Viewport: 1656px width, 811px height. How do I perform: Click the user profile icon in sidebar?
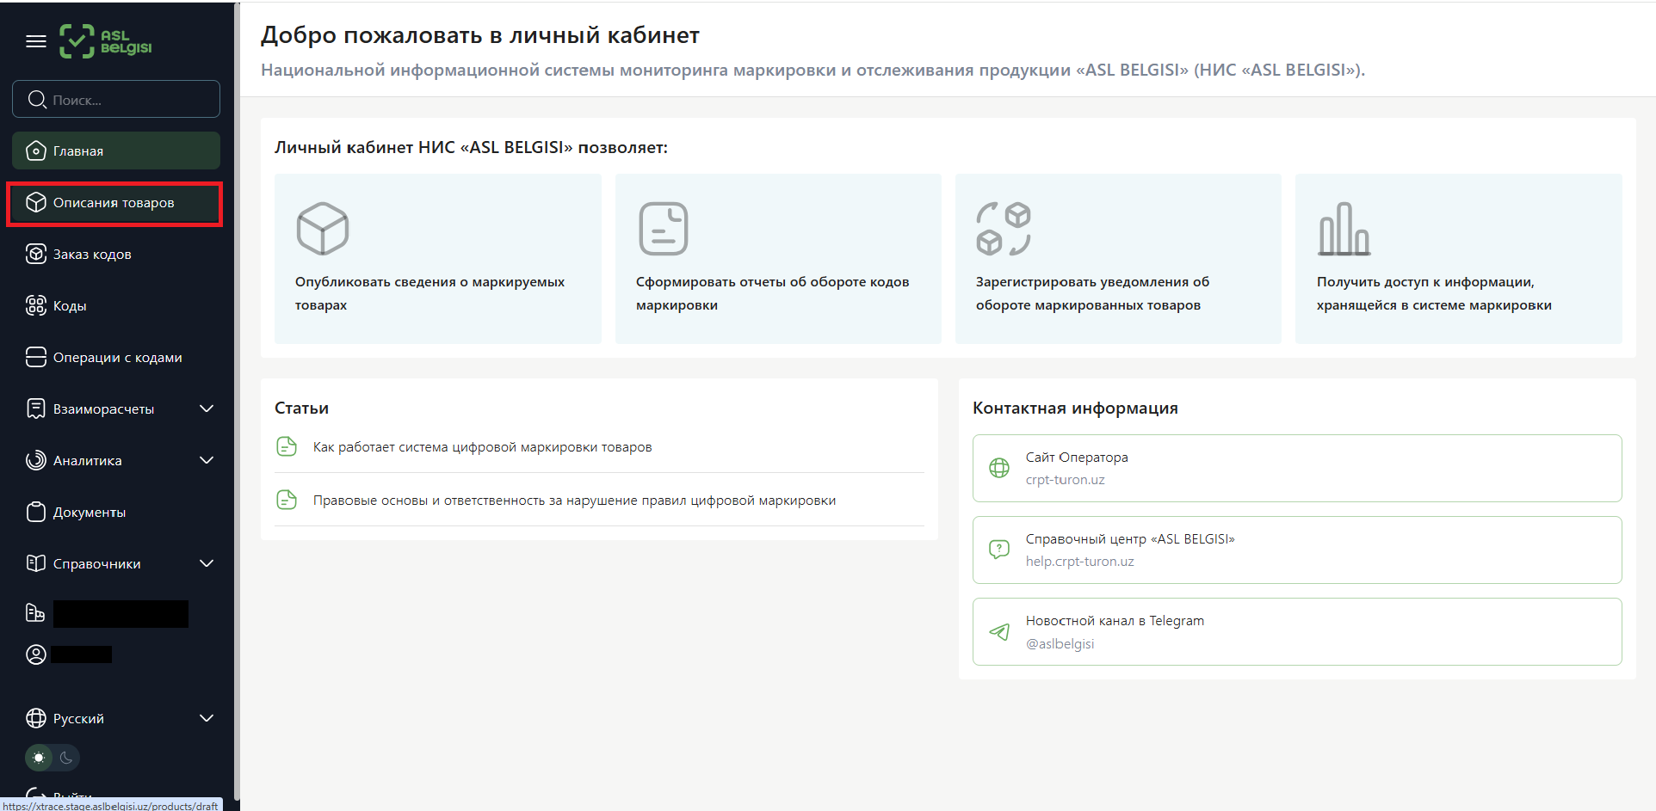(x=36, y=654)
